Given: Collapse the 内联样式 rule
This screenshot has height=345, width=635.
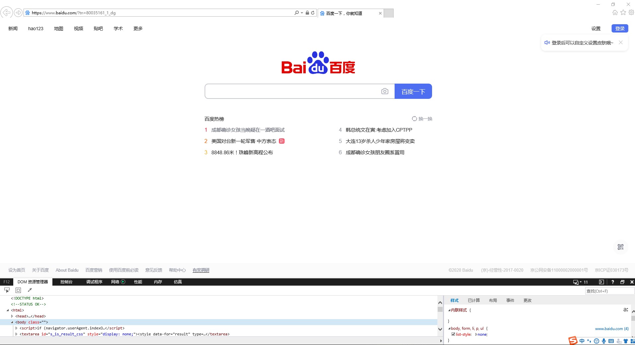Looking at the screenshot, I should 449,310.
